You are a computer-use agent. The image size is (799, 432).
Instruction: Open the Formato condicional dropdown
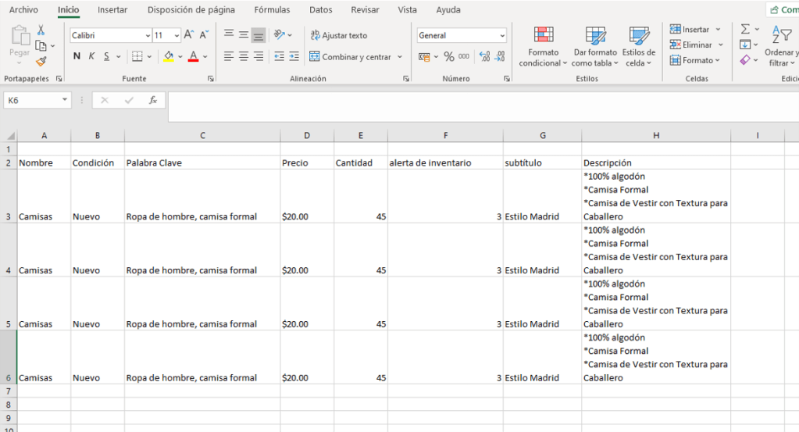(544, 47)
